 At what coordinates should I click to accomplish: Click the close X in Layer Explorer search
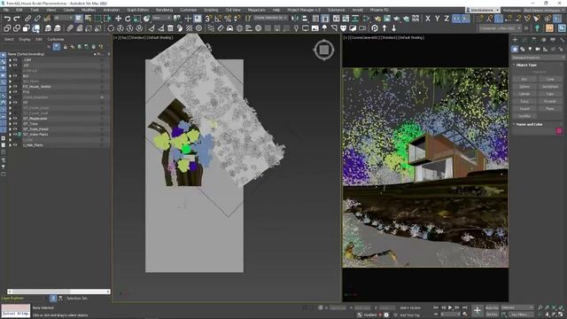click(x=49, y=47)
